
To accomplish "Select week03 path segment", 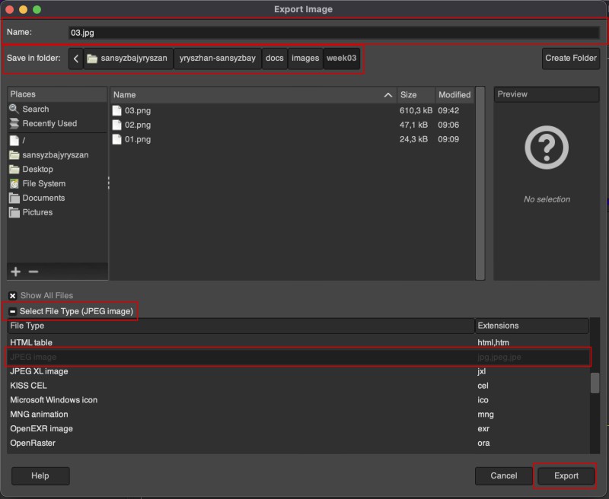I will click(x=341, y=59).
